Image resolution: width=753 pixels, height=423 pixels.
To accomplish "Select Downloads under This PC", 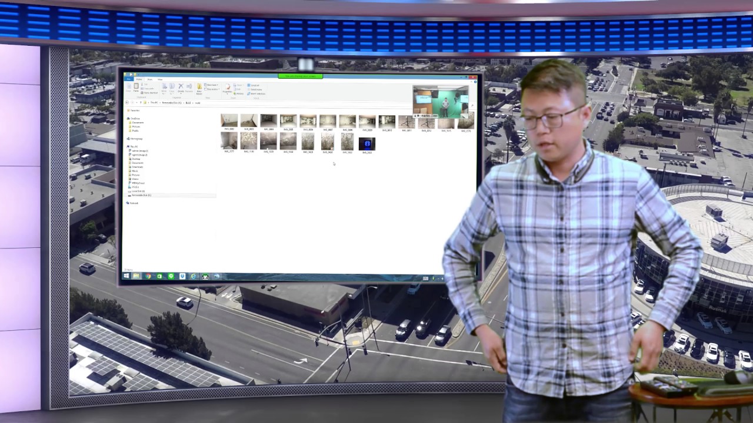I will (x=136, y=167).
